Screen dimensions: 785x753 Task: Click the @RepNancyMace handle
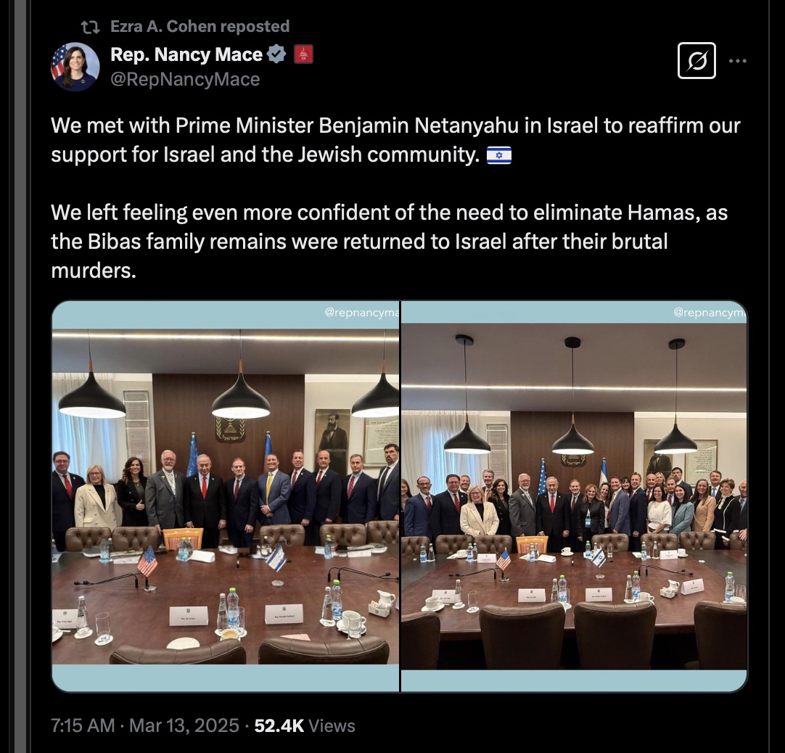pos(185,79)
